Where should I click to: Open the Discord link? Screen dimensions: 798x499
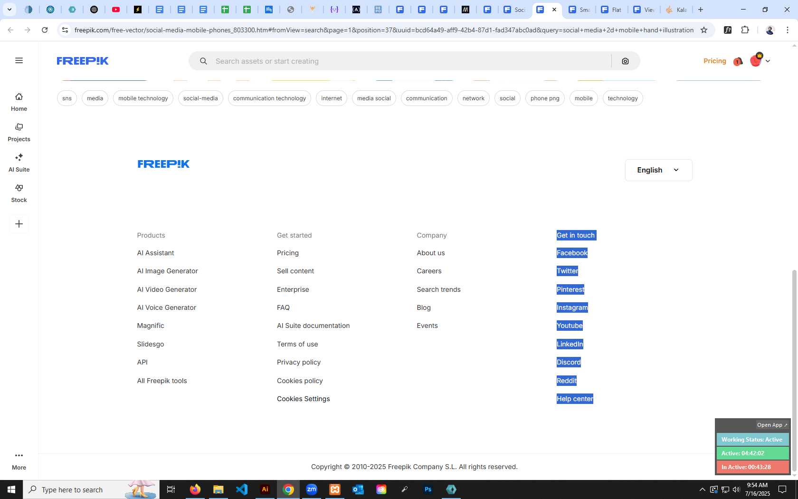click(569, 362)
